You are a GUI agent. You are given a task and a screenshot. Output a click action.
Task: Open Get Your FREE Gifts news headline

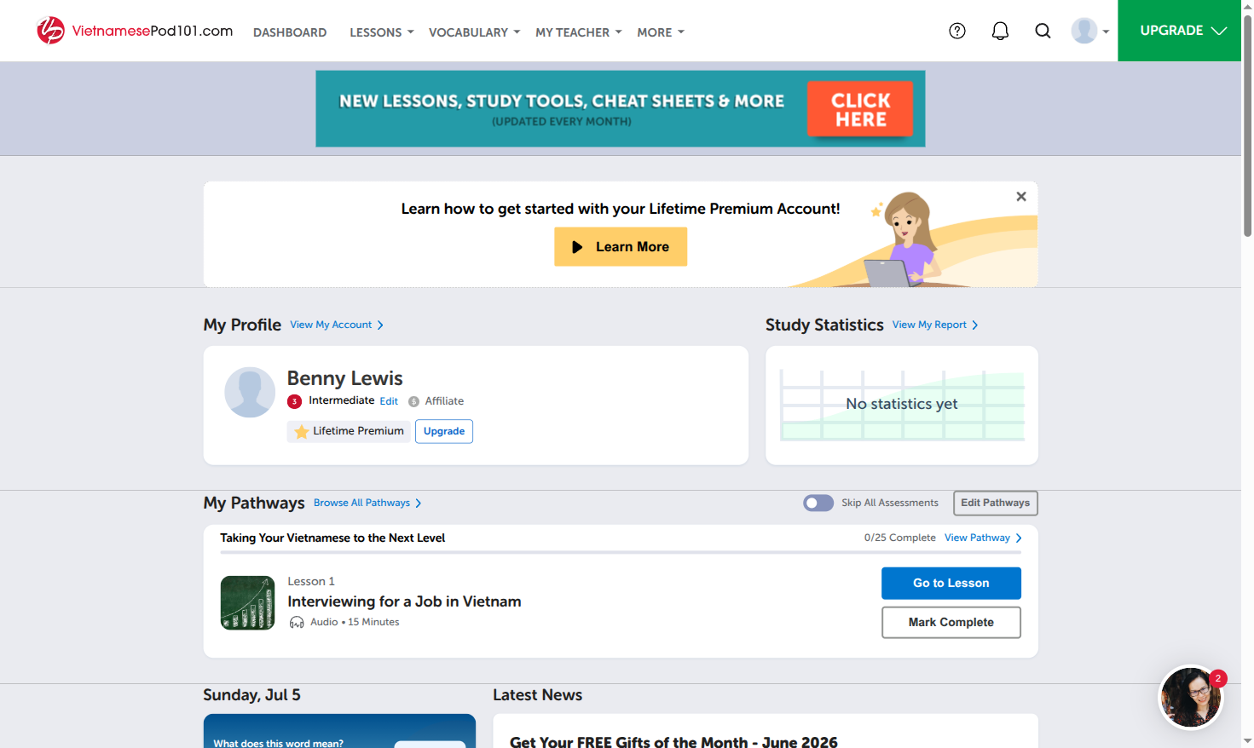(673, 741)
